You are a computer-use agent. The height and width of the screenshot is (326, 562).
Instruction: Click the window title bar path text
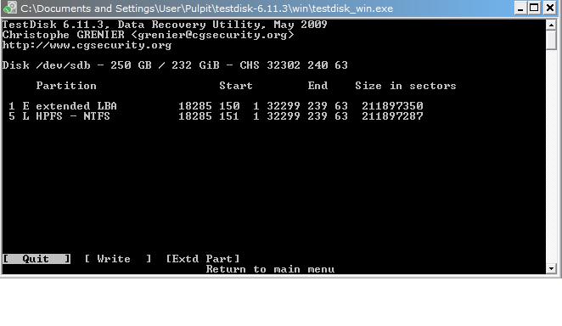pyautogui.click(x=207, y=8)
